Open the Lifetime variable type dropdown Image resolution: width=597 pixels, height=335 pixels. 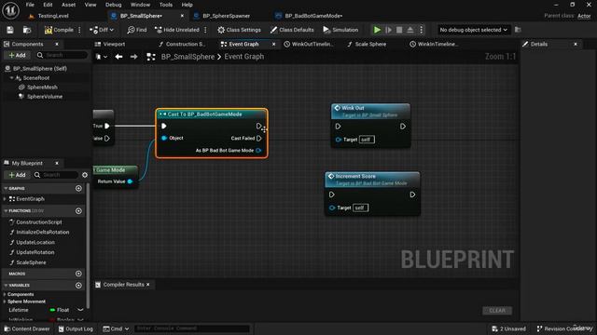tap(66, 310)
